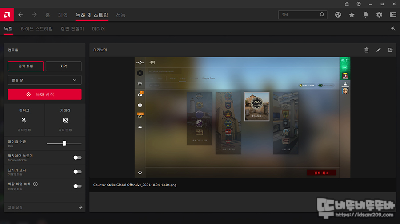Click the disabled camera icon

[x=65, y=120]
